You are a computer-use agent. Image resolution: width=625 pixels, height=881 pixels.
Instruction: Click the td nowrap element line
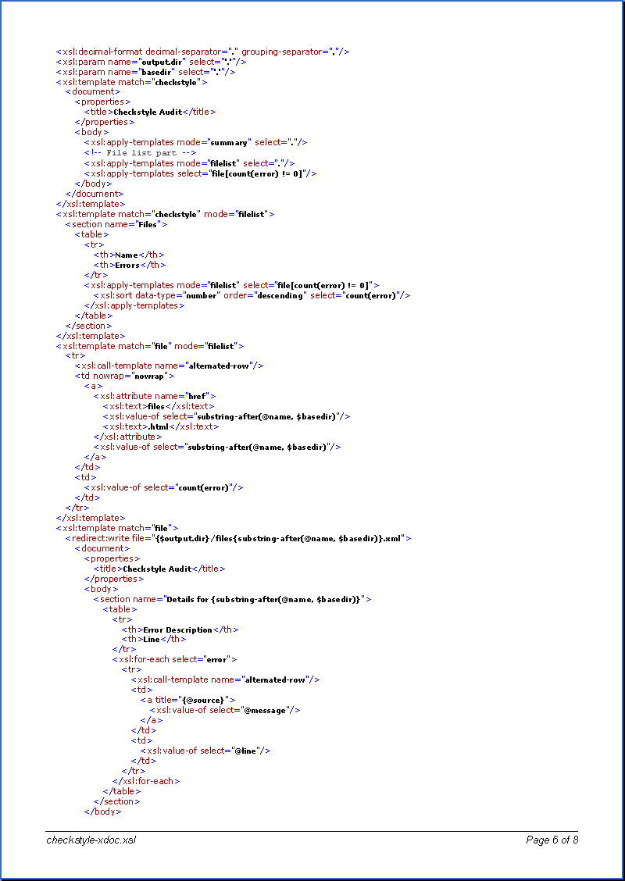click(x=124, y=376)
